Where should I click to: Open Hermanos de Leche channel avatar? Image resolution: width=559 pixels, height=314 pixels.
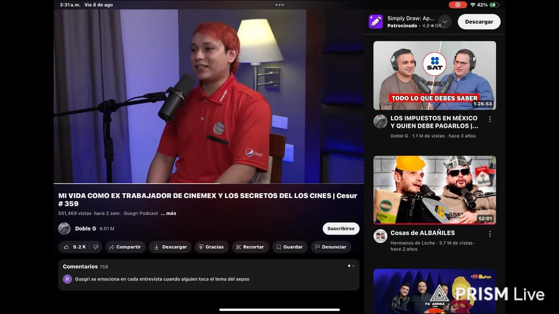(380, 236)
